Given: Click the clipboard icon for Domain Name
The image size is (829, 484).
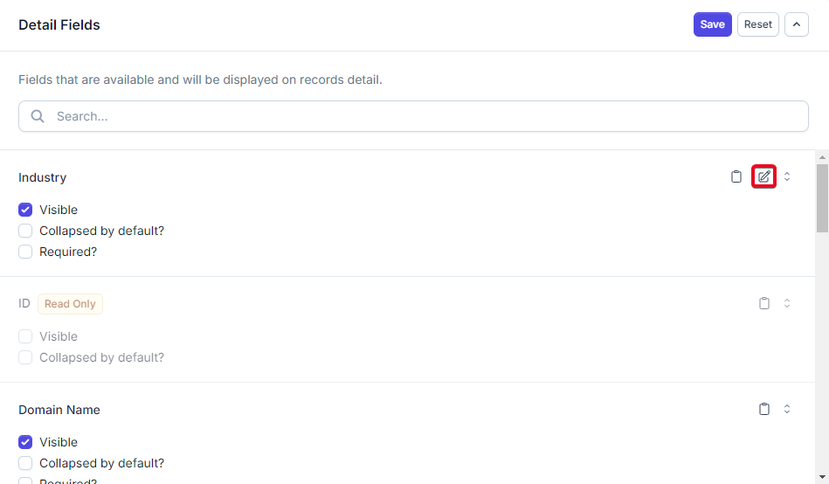Looking at the screenshot, I should [x=764, y=409].
